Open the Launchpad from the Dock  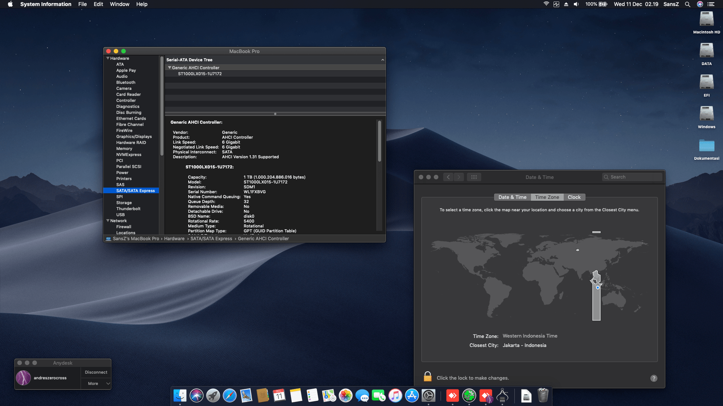pyautogui.click(x=213, y=395)
